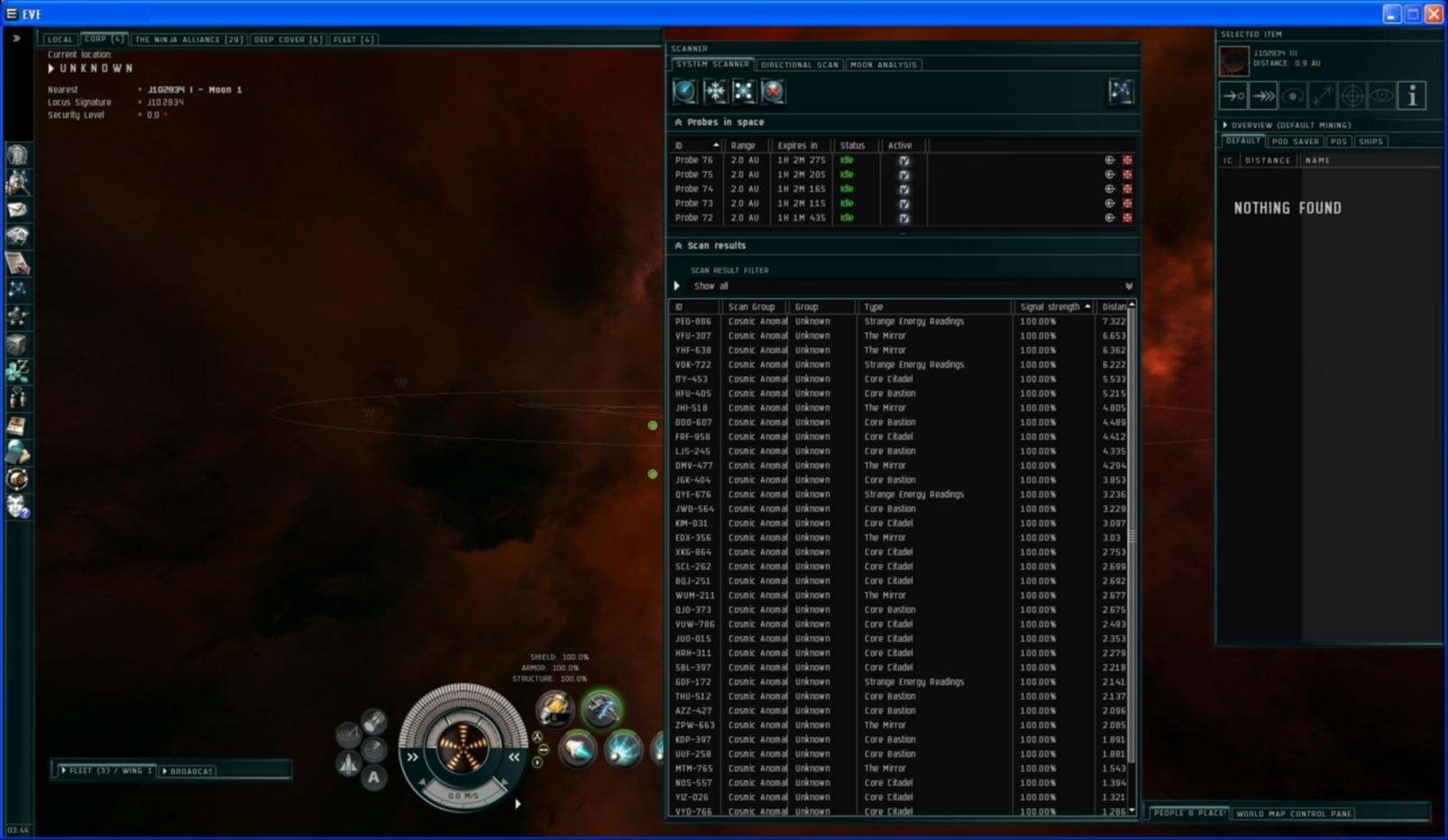Click the Keep at Range icon
The width and height of the screenshot is (1448, 840).
point(1323,96)
